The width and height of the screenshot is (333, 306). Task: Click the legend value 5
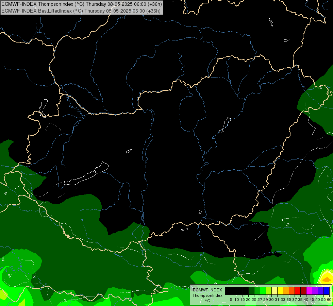231,300
